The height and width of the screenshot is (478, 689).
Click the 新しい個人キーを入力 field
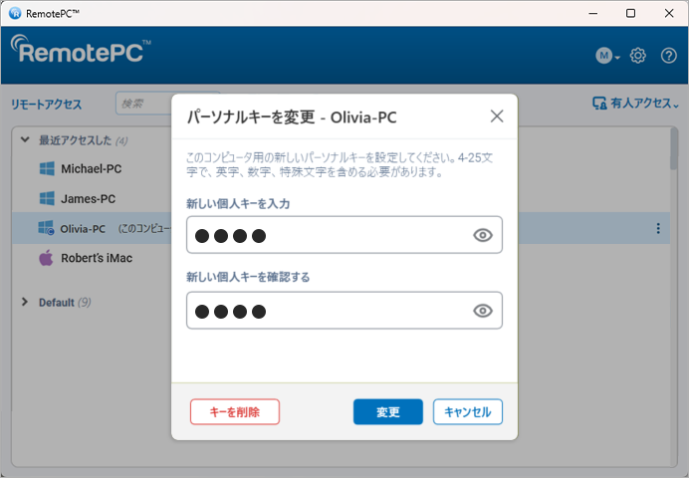pos(344,235)
